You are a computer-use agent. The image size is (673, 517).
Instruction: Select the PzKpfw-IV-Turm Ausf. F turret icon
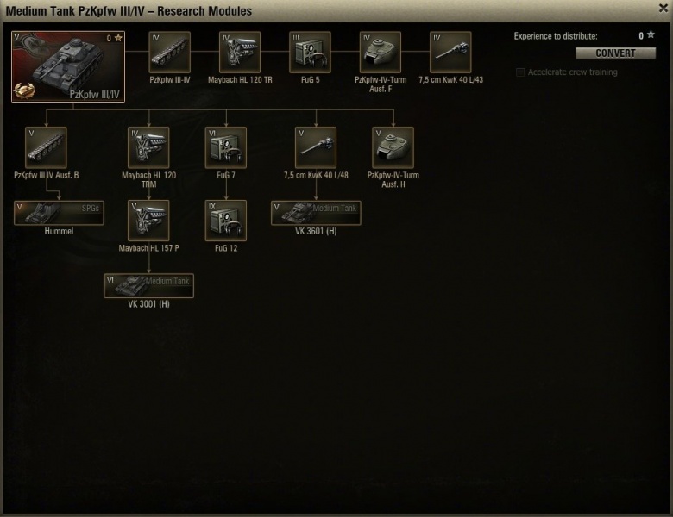point(381,52)
